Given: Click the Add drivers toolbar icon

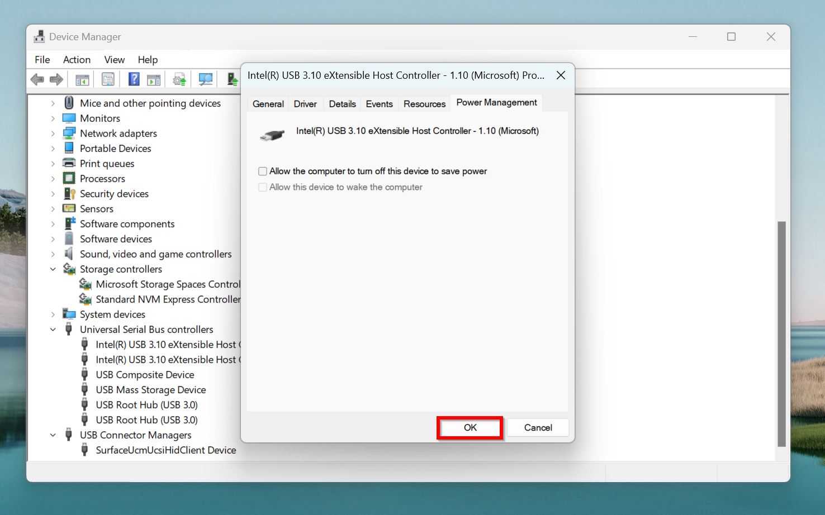Looking at the screenshot, I should click(x=232, y=80).
